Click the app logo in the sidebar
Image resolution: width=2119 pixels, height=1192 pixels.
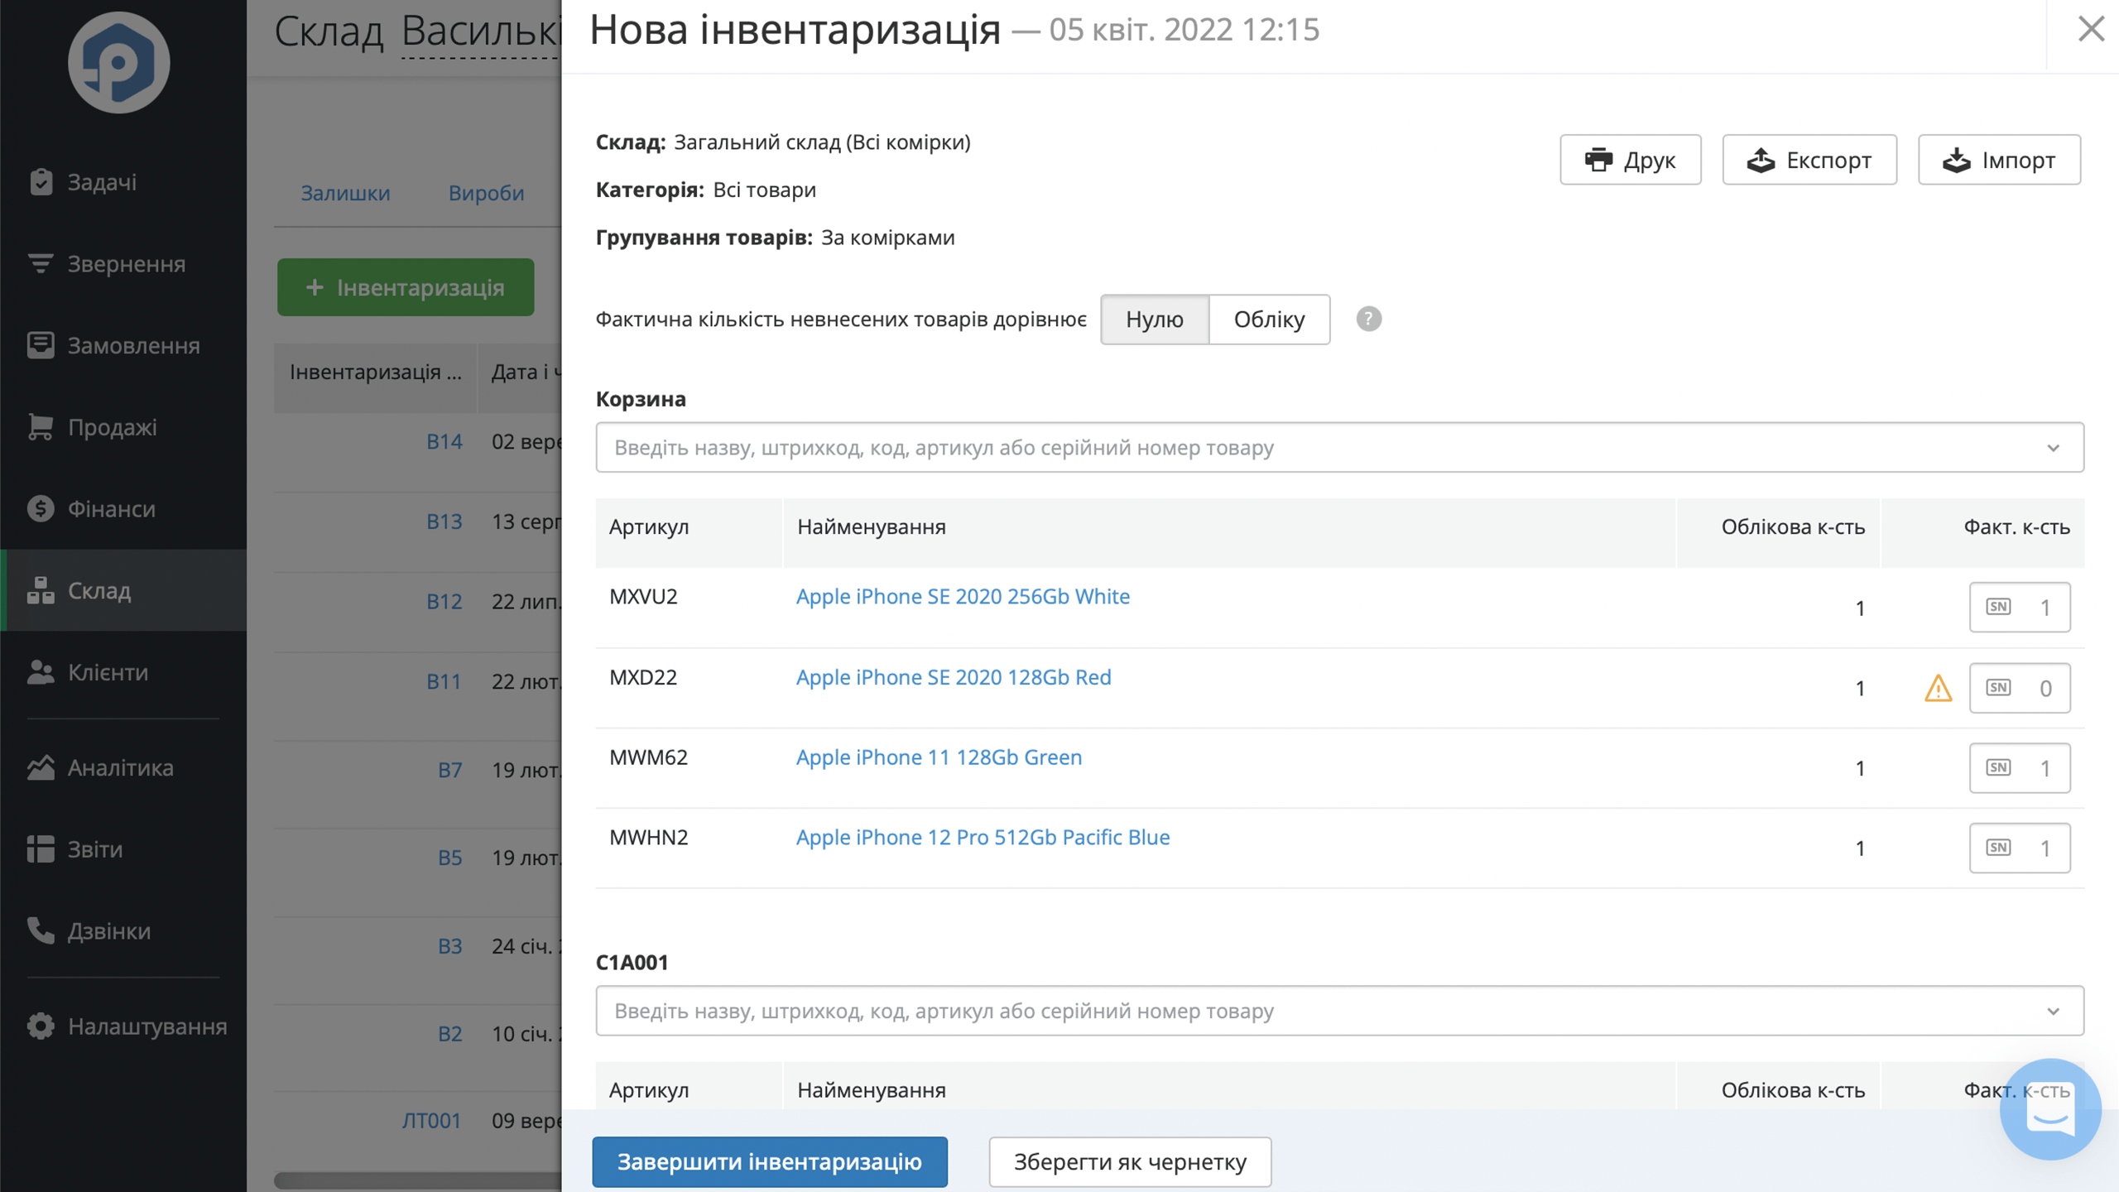118,62
